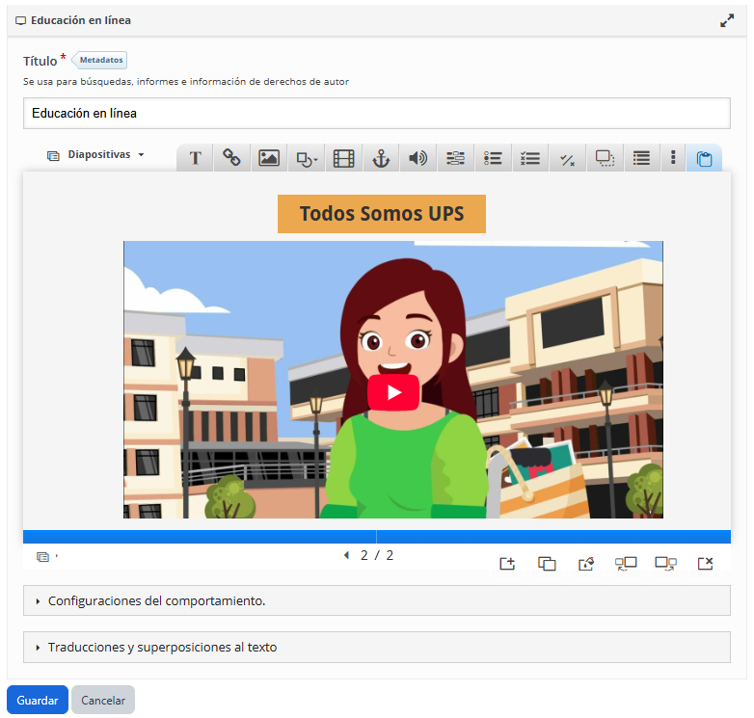Viewport: 754px width, 718px height.
Task: Insert an Audio element
Action: click(x=417, y=158)
